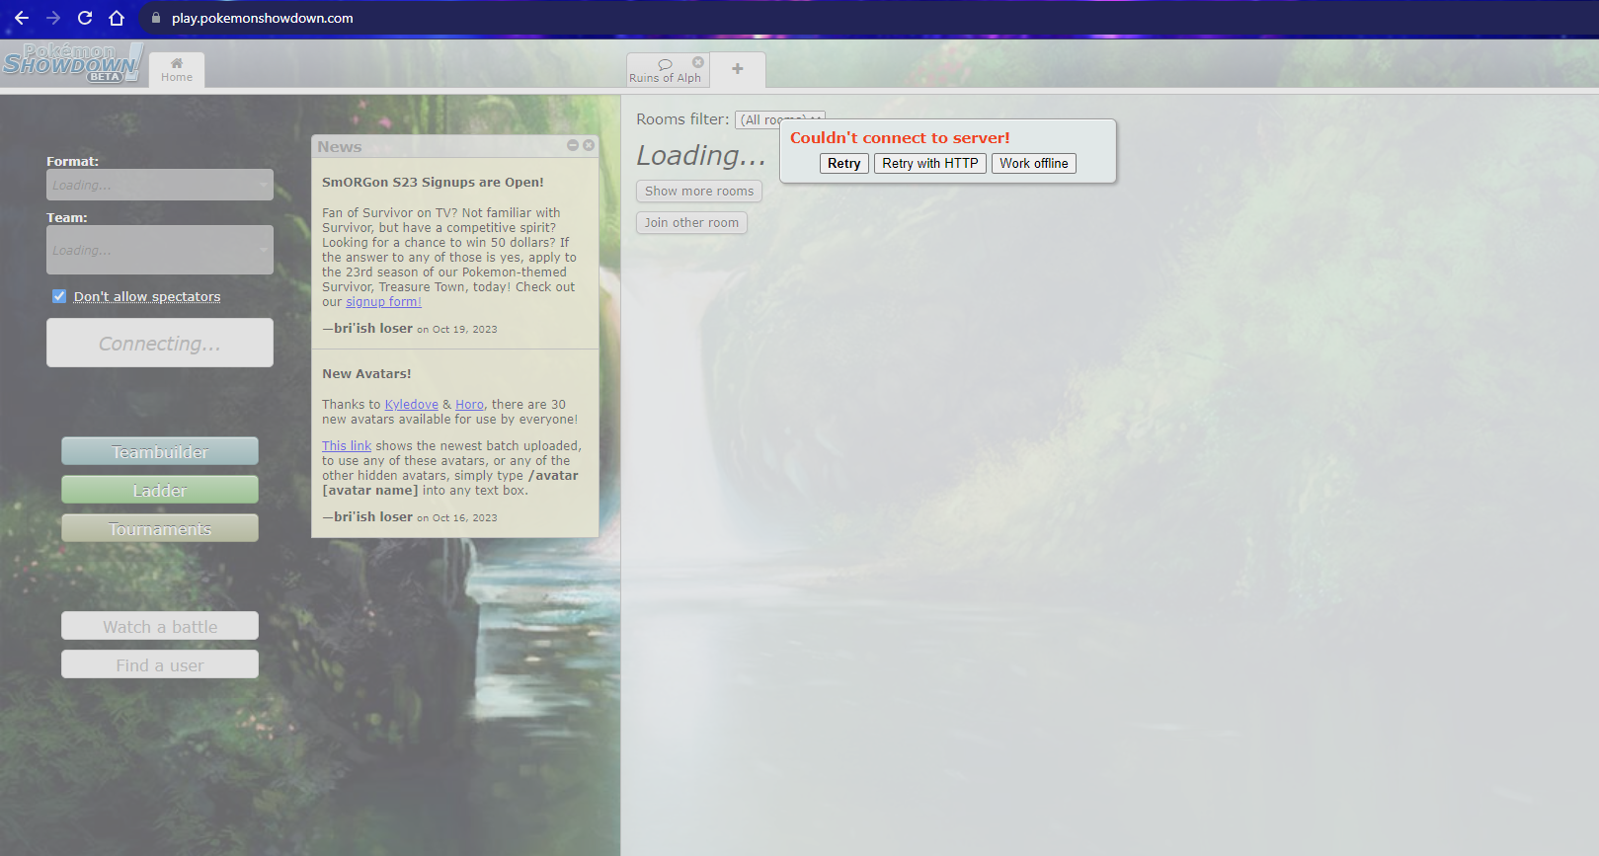
Task: Open the Teambuilder
Action: pos(160,451)
